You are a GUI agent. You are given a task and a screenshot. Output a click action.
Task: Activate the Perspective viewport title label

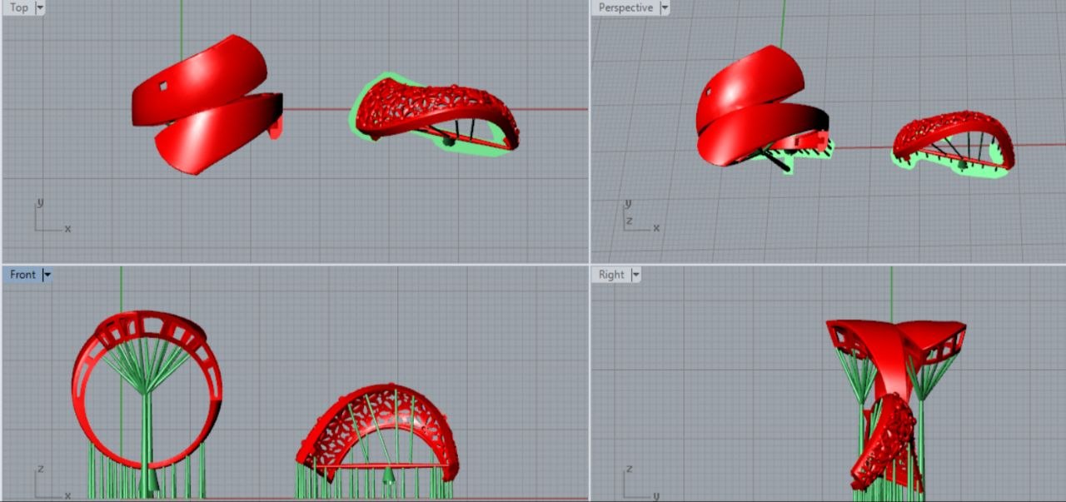[x=625, y=7]
